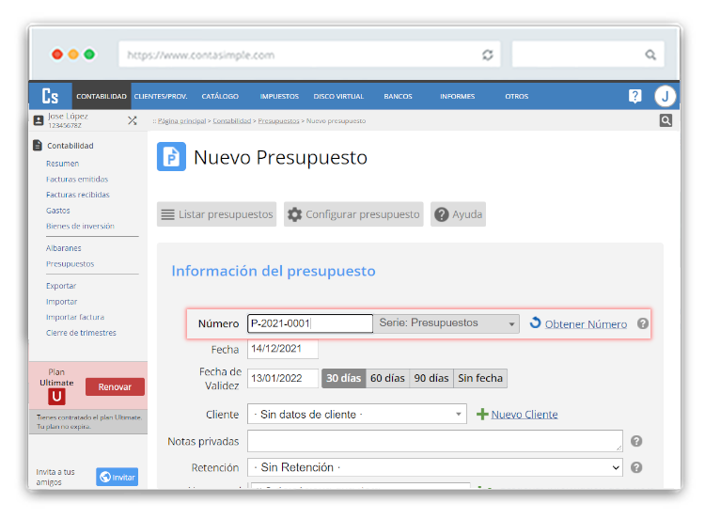Viewport: 705px width, 519px height.
Task: Click the Fecha date field
Action: pos(282,349)
